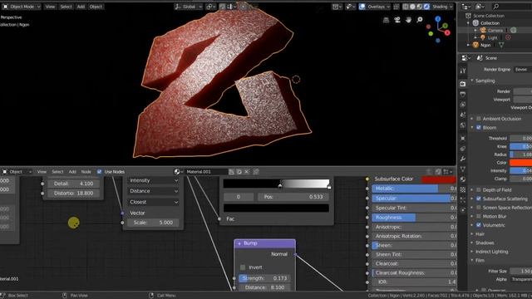This screenshot has width=532, height=299.
Task: Open the World properties tab icon
Action: point(463,125)
